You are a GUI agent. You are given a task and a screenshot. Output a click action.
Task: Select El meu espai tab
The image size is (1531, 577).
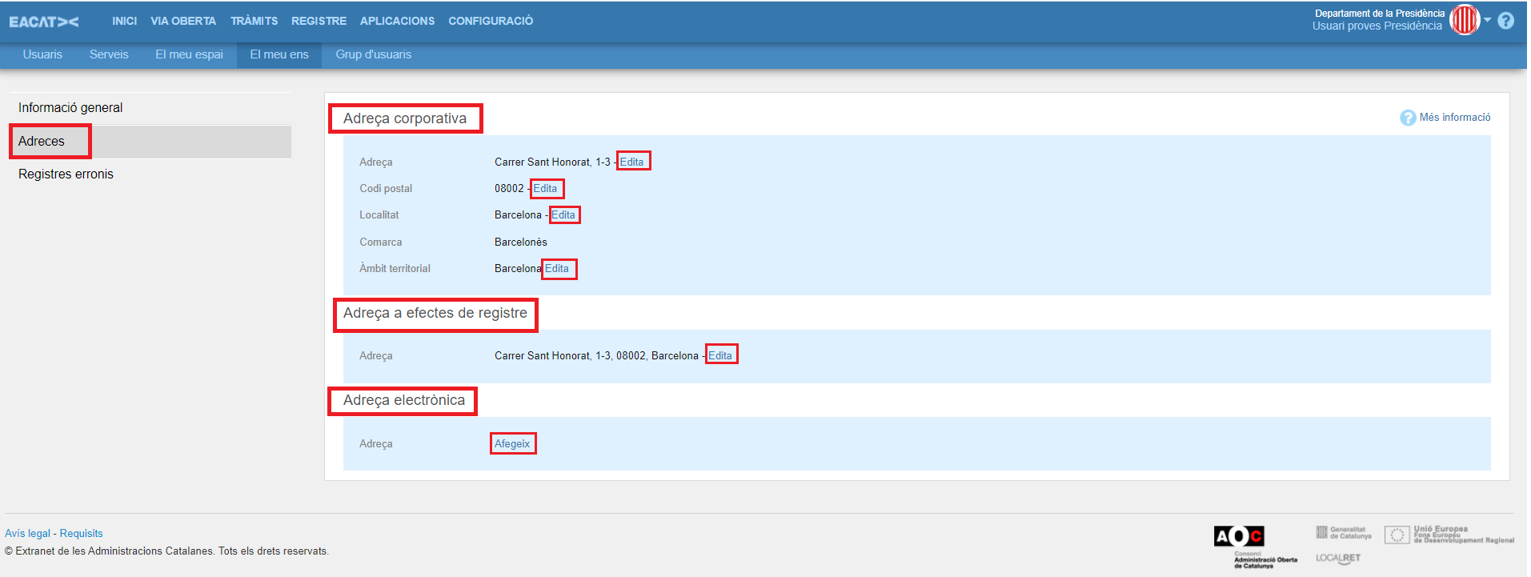(189, 54)
